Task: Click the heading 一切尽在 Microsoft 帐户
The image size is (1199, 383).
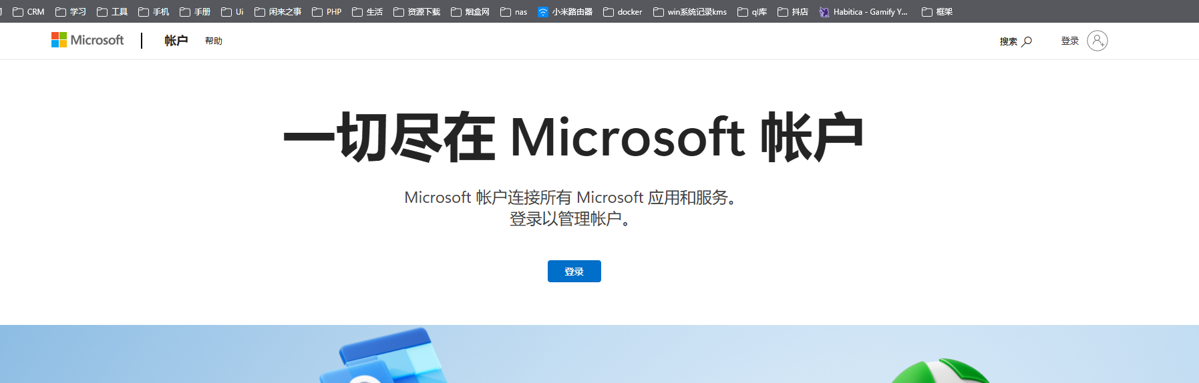Action: [x=573, y=137]
